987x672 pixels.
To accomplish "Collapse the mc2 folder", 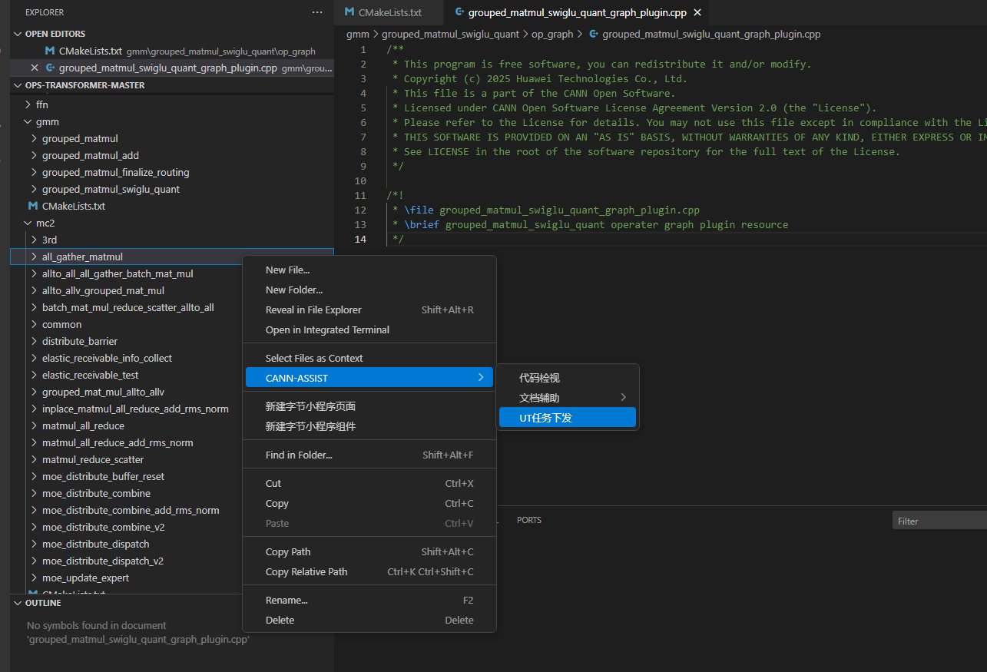I will coord(28,223).
